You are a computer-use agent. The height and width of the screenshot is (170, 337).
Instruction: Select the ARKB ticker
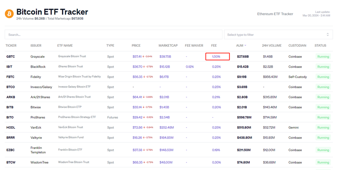(x=11, y=97)
